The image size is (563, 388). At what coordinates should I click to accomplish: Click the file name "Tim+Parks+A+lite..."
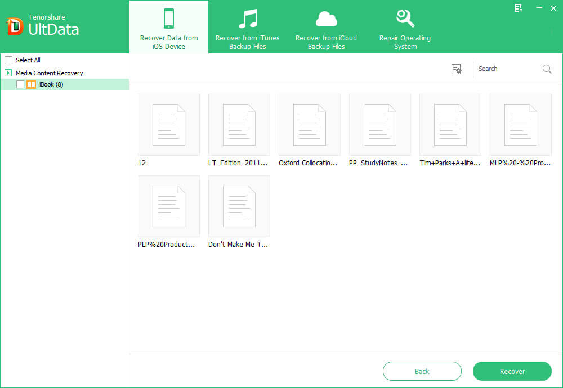point(450,163)
